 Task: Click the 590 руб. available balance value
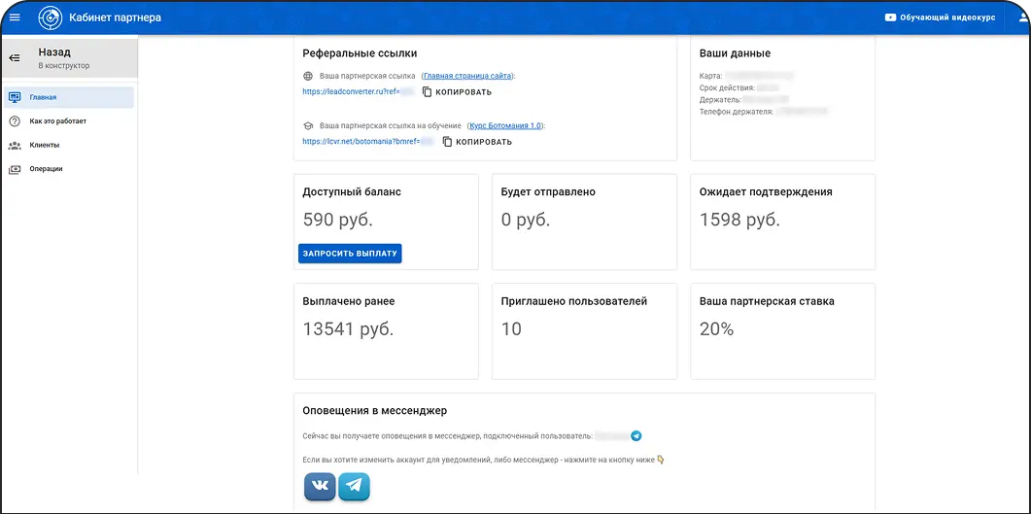click(338, 220)
